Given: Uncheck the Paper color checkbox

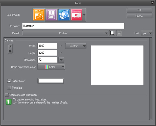Looking at the screenshot, I should click(x=9, y=81).
